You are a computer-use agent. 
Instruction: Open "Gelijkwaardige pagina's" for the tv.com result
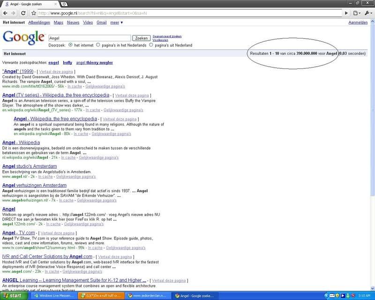pos(126,248)
